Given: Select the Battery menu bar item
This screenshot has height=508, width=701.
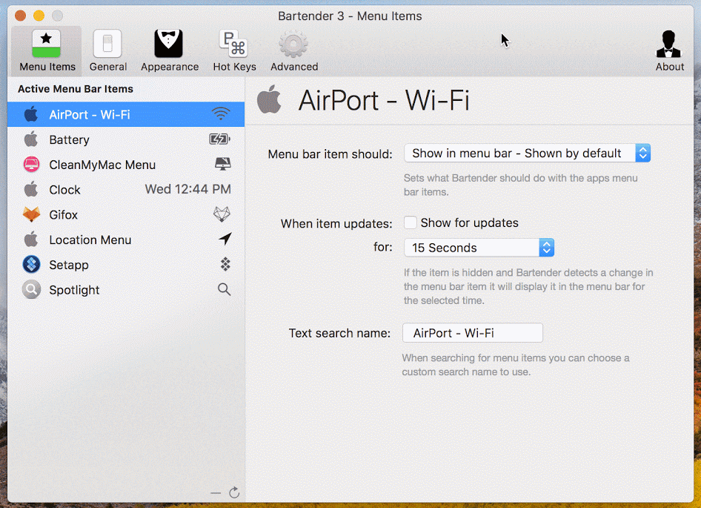Looking at the screenshot, I should click(126, 139).
